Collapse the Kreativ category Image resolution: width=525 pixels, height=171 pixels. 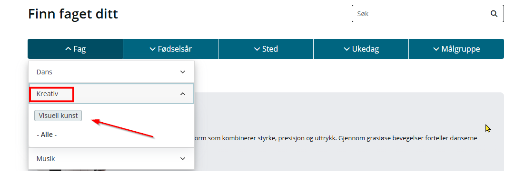click(111, 94)
